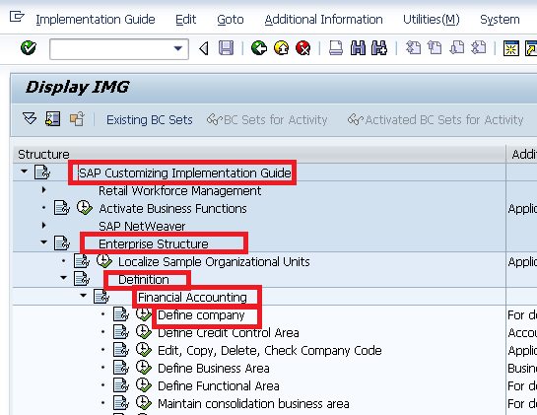Image resolution: width=537 pixels, height=415 pixels.
Task: Click Activated BC Sets for Activity button
Action: coord(436,120)
